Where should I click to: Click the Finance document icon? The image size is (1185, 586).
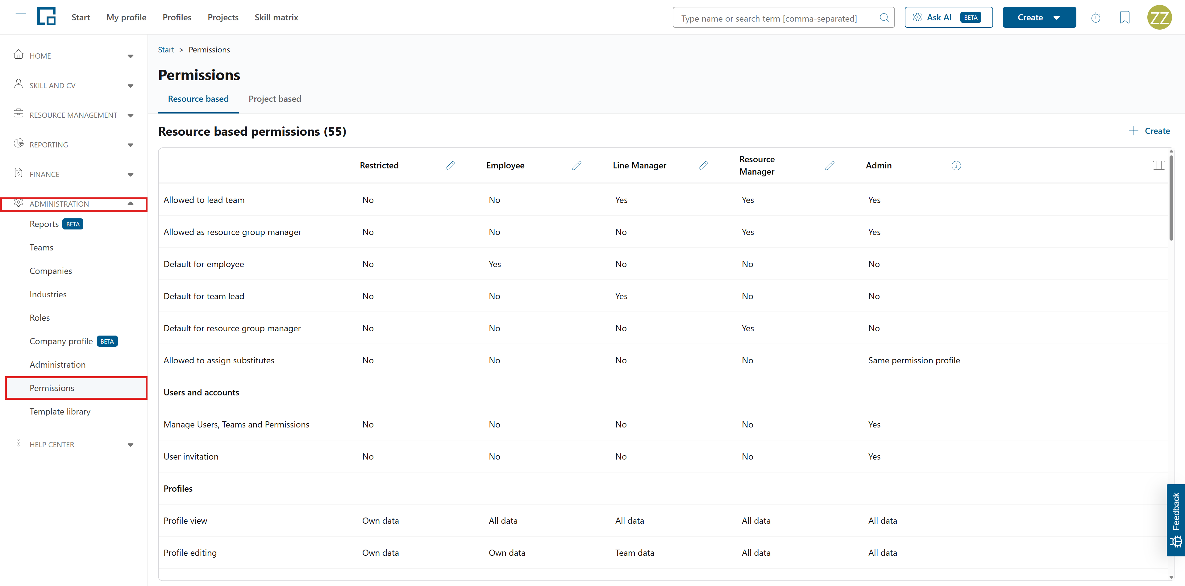19,173
